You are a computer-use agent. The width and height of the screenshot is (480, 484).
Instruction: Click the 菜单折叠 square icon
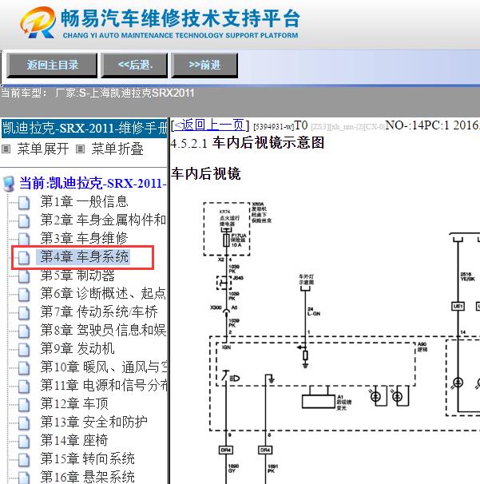coord(80,149)
